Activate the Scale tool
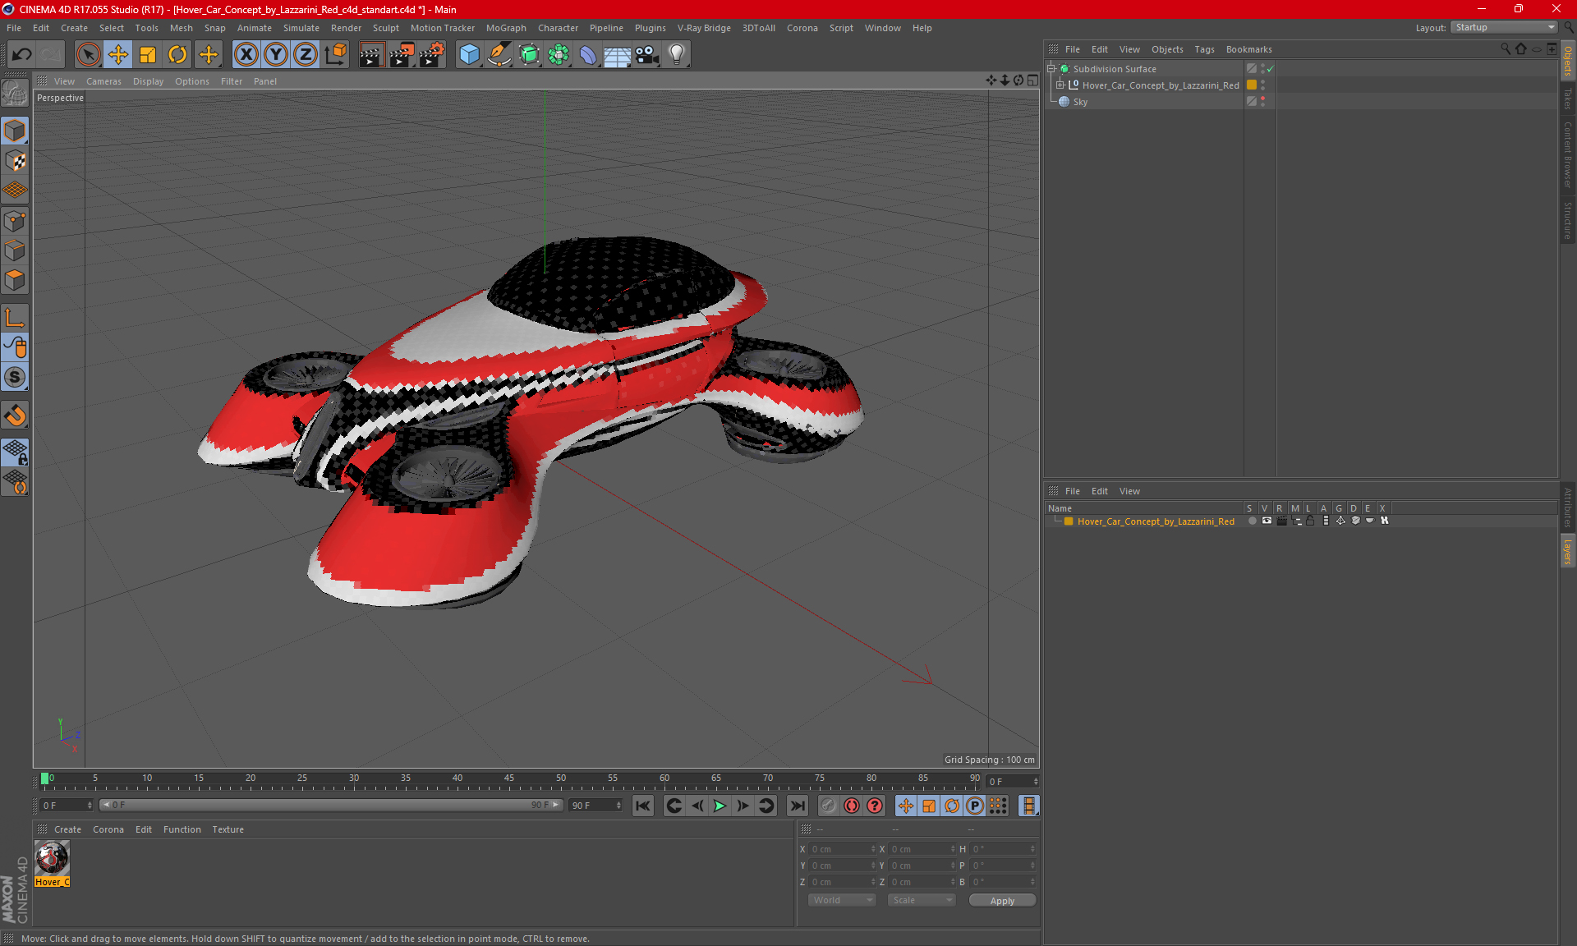Screen dimensions: 1577x946 tap(148, 55)
